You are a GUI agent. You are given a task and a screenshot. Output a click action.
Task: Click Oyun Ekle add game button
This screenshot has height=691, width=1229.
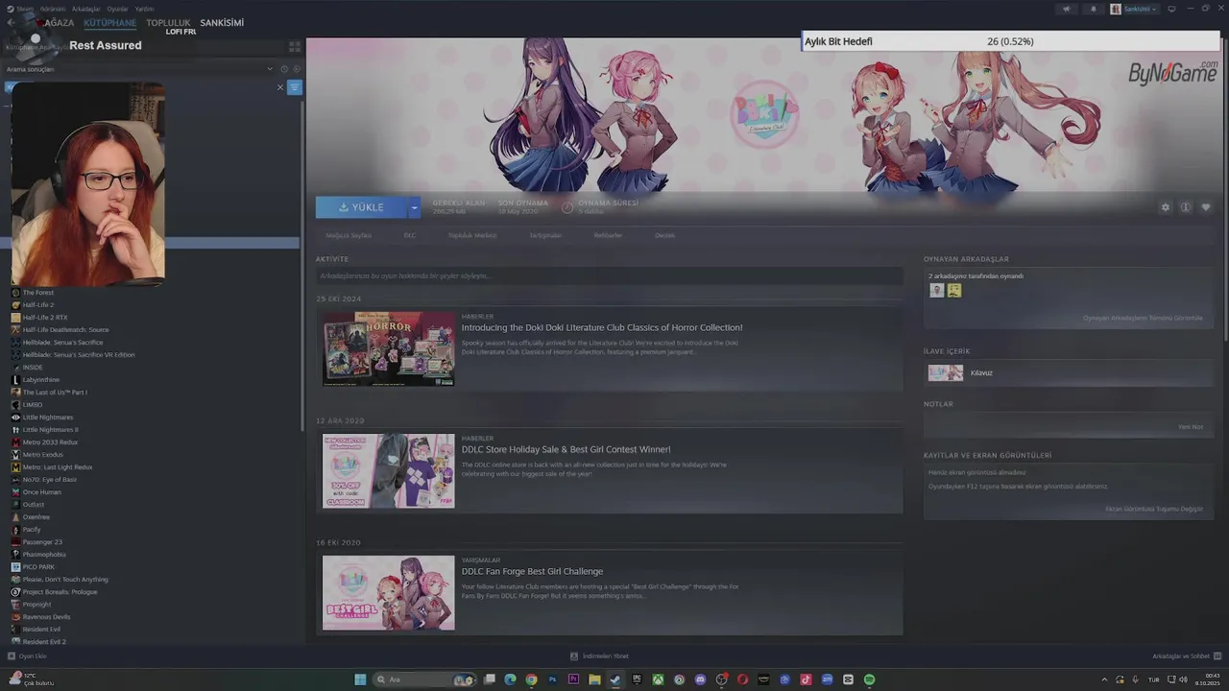[x=27, y=656]
